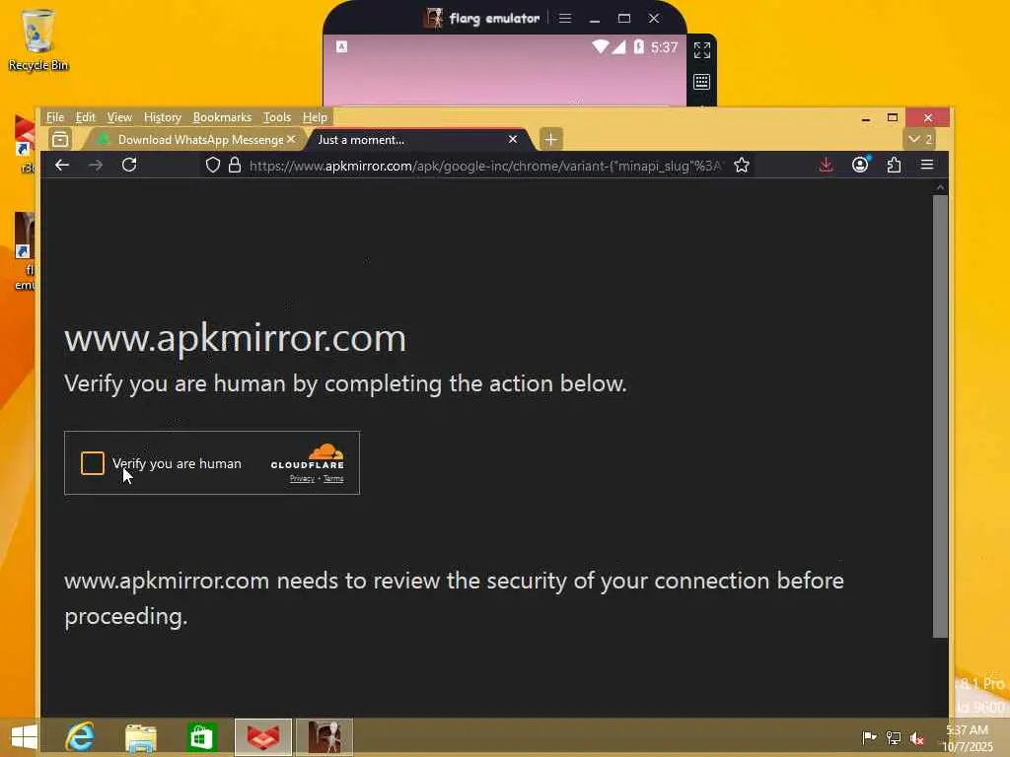Open the View menu
The image size is (1010, 757).
tap(119, 117)
